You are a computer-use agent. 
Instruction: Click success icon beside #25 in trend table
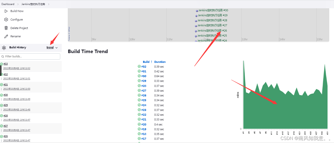click(139, 100)
